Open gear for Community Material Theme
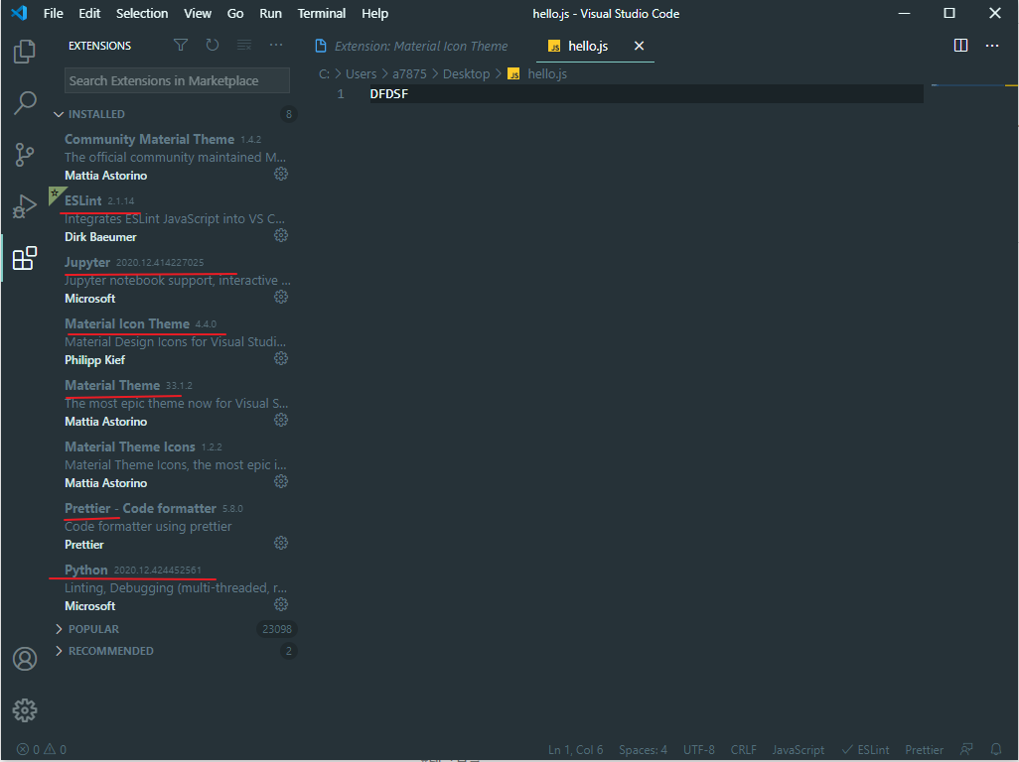This screenshot has height=762, width=1019. pyautogui.click(x=281, y=174)
